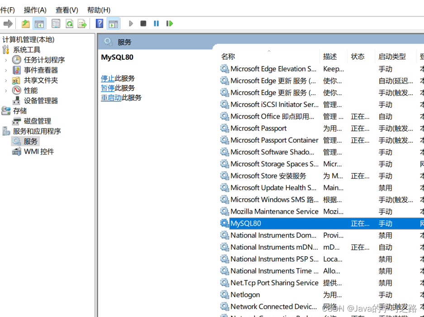Open the properties toolbar icon
The image size is (424, 317).
tap(56, 24)
